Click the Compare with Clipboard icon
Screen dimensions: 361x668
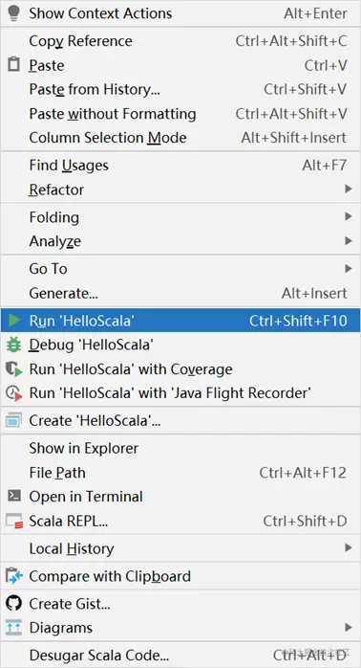[x=14, y=576]
